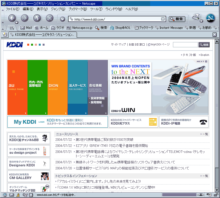Open the KDDI 知 チャンネルBB banner
The image size is (220, 198).
(29, 138)
